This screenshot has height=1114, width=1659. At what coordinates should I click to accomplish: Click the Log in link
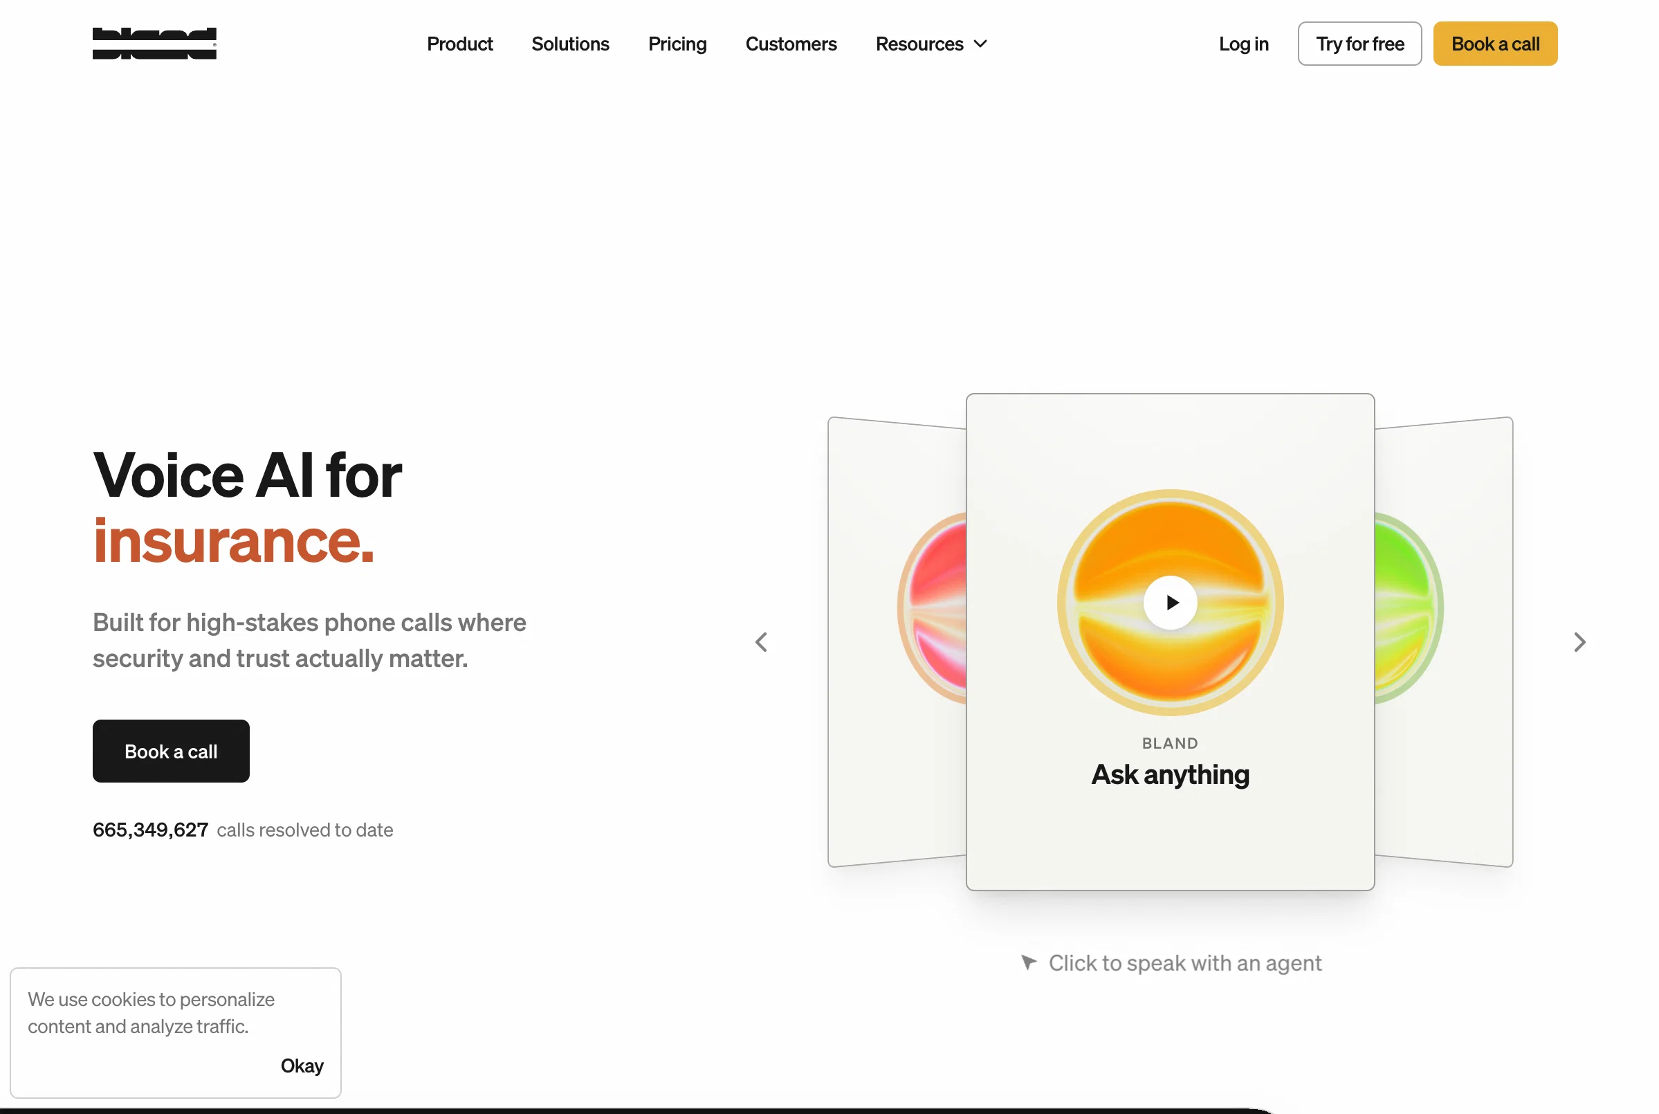1243,44
